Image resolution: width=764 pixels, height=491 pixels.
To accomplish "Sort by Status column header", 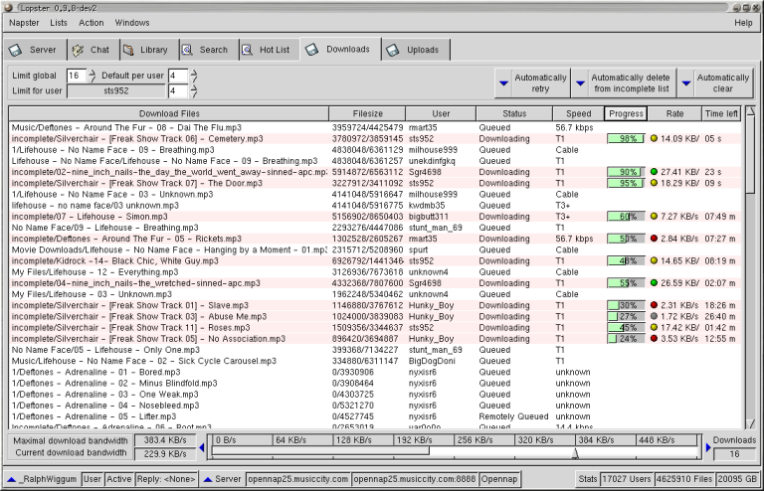I will coord(514,113).
